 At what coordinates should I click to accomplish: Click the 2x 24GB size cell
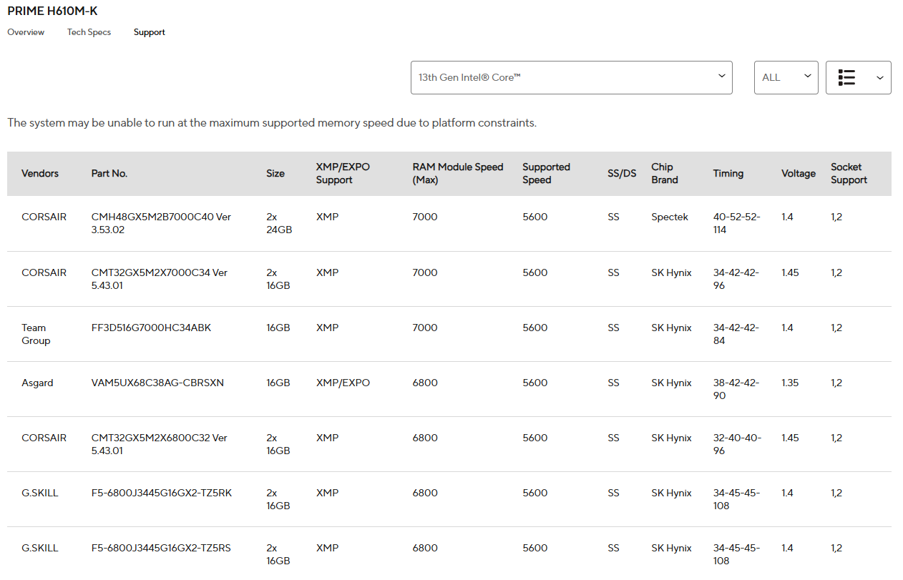tap(279, 223)
